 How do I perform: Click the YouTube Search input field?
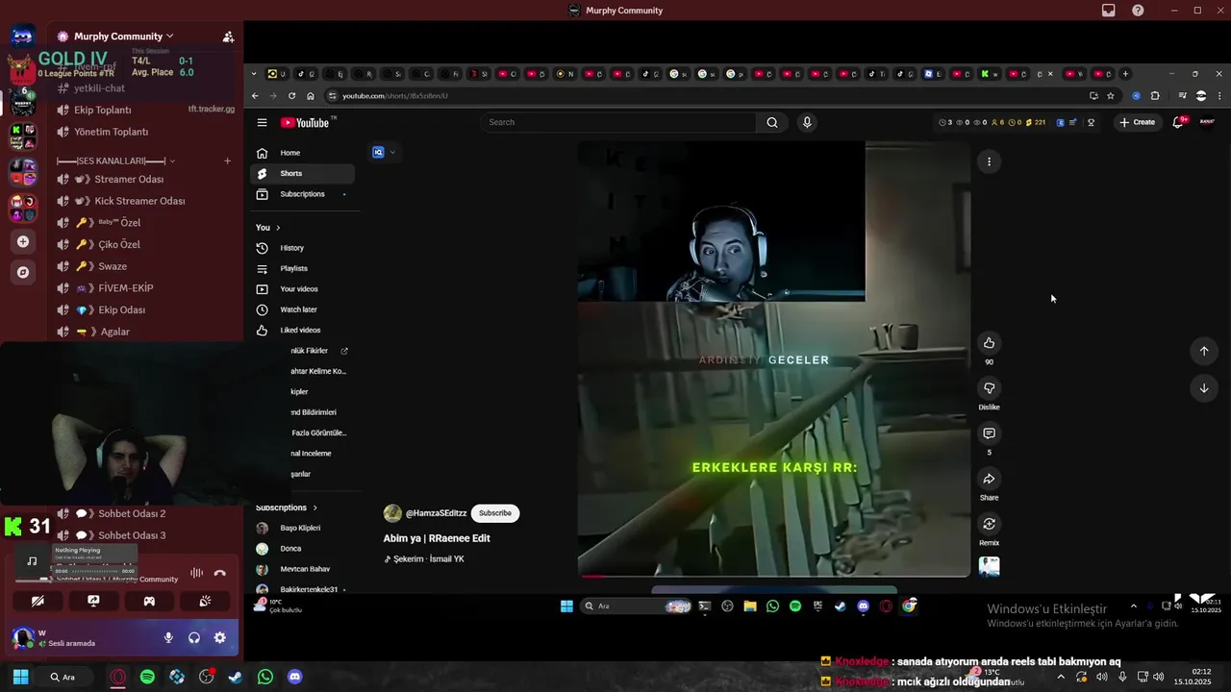pos(620,122)
